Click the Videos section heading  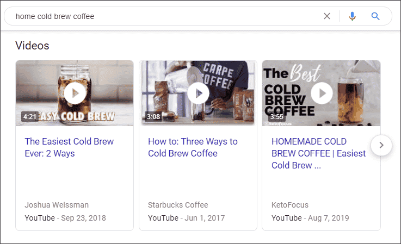(32, 46)
